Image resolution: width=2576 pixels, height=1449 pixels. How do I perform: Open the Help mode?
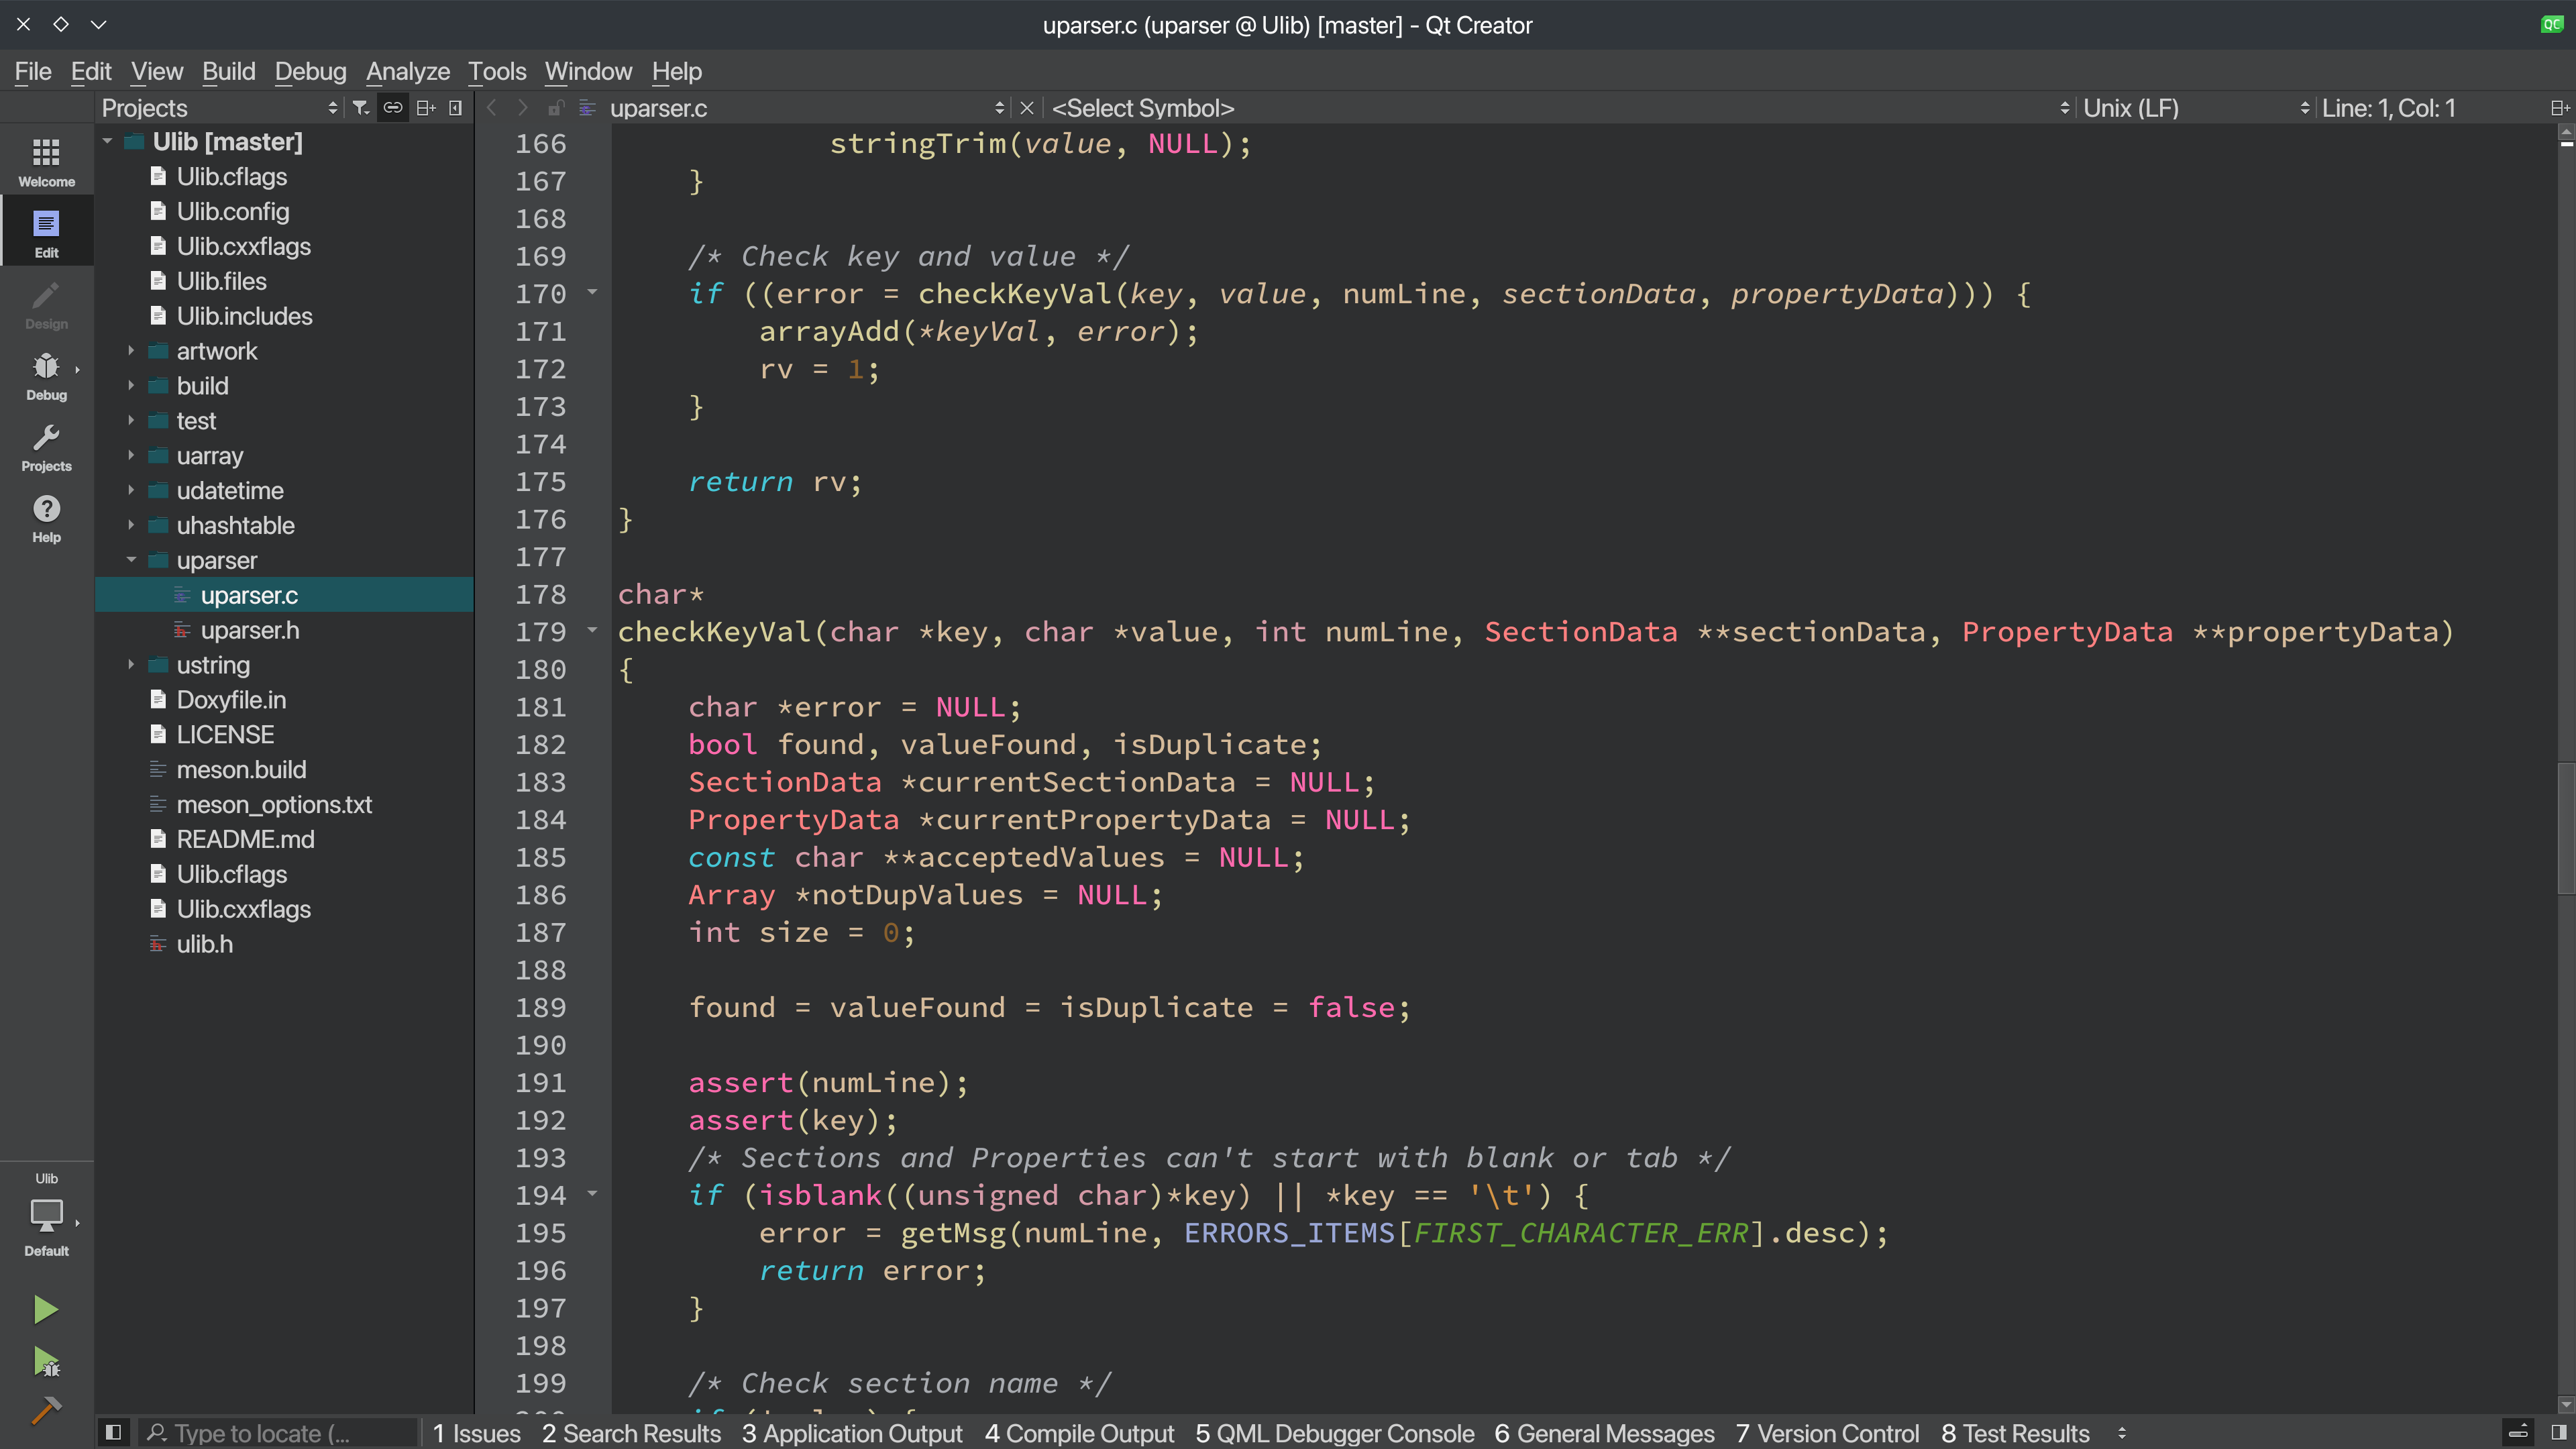coord(46,517)
